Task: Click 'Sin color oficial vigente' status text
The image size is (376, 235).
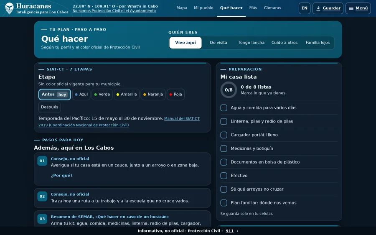Action: coord(80,84)
